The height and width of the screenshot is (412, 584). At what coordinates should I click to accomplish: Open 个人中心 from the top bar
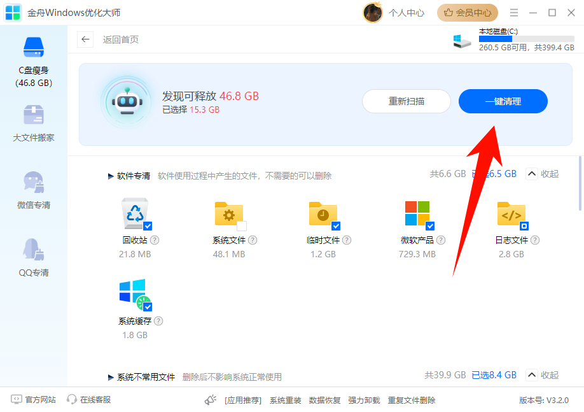[407, 12]
